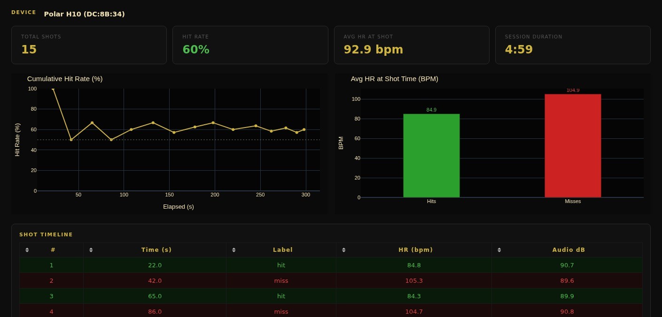The image size is (662, 317).
Task: Click the 84.9 label above Hits bar
Action: click(431, 110)
